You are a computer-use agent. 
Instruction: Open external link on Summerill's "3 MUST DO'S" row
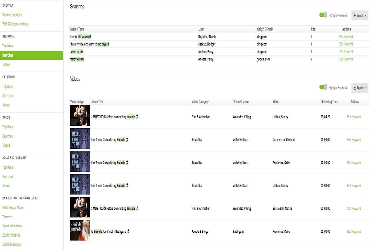click(137, 208)
